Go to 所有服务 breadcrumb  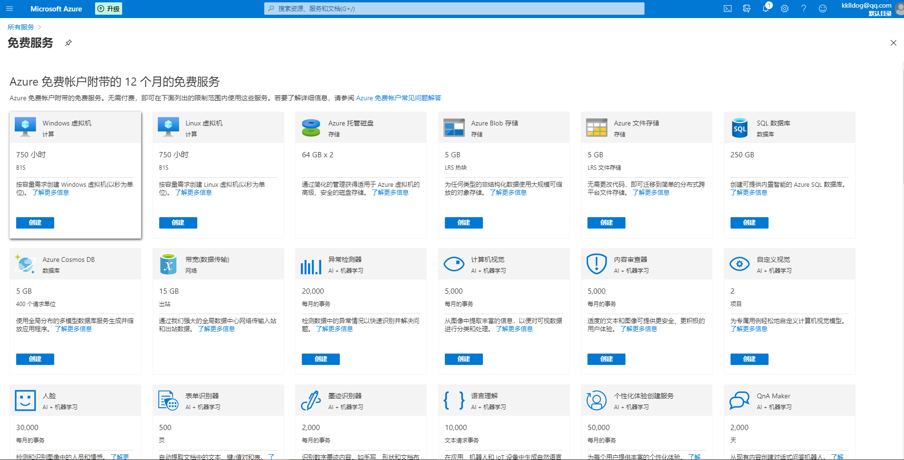[x=21, y=27]
